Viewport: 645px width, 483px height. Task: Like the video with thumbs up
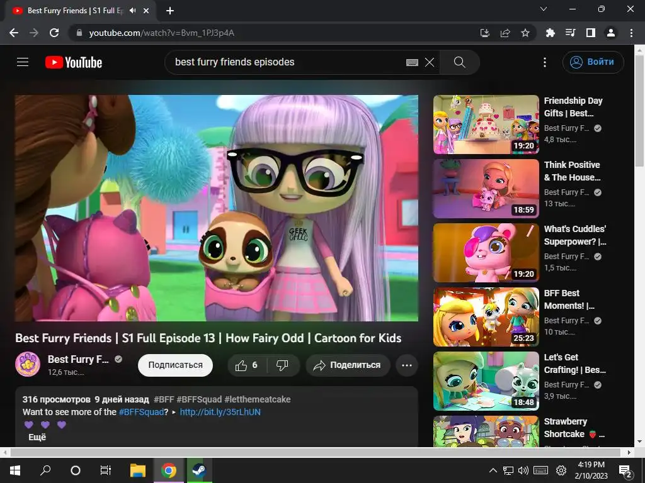click(247, 365)
